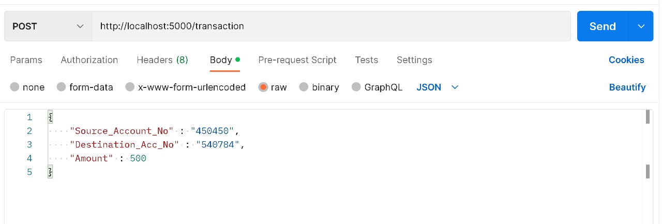Click the request URL input field

(331, 26)
